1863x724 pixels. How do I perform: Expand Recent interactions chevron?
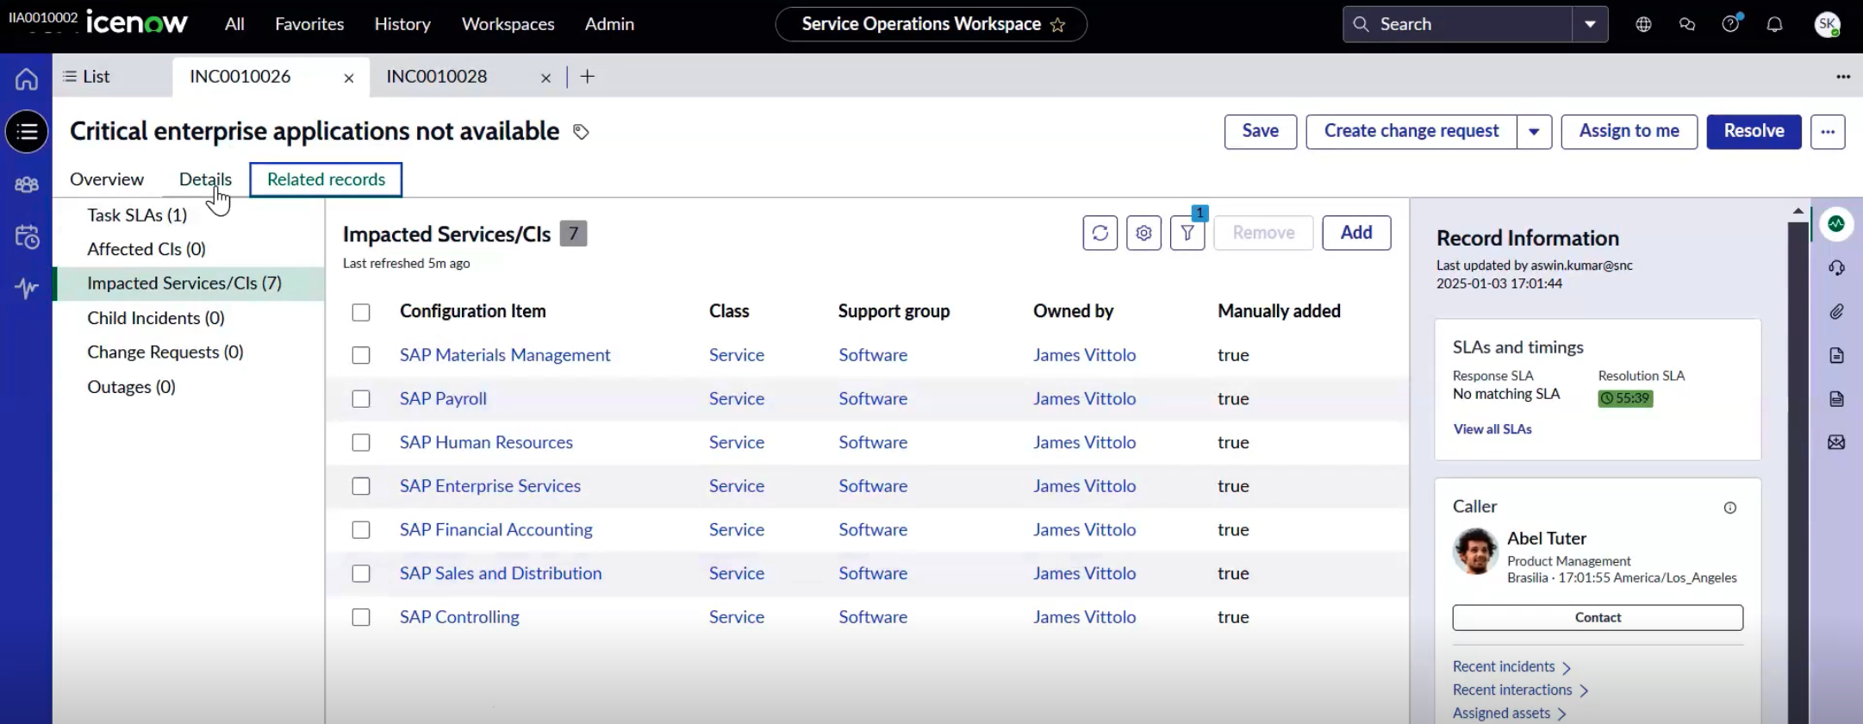[1584, 691]
